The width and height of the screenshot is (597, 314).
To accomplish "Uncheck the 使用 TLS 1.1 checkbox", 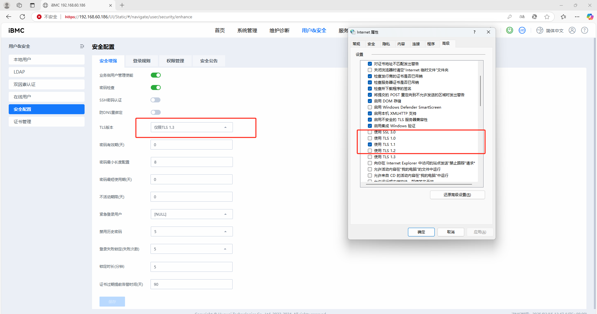I will coord(370,145).
